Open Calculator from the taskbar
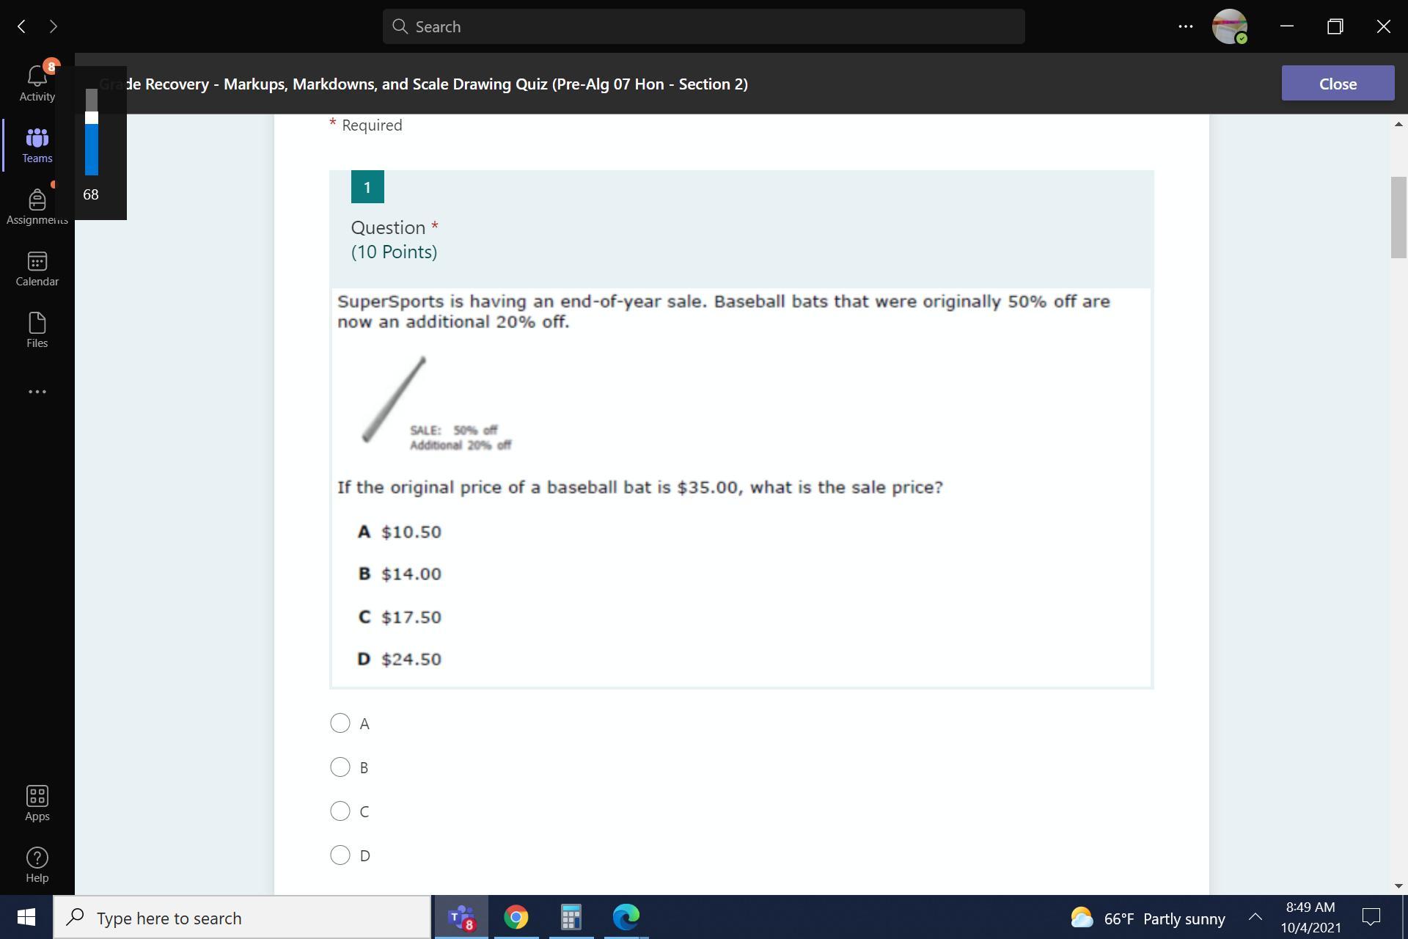This screenshot has height=939, width=1408. [x=571, y=917]
